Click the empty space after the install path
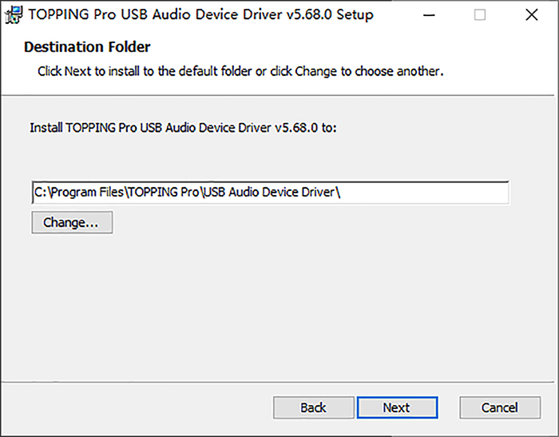Screen dimensions: 559x437 click(424, 193)
